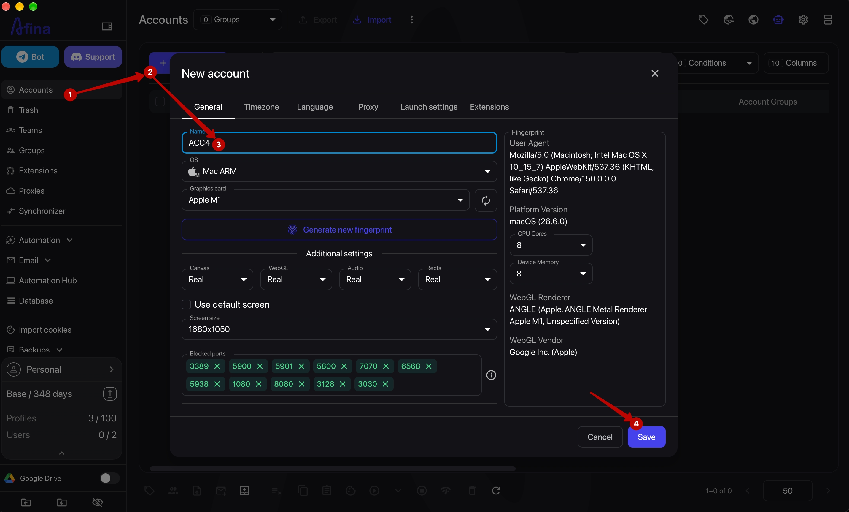Screen dimensions: 849x512
Task: Open the three-dot more options menu
Action: 411,20
